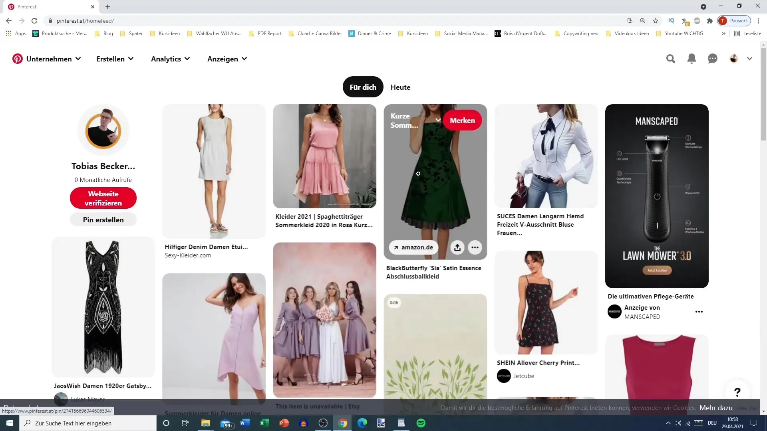Open the help question mark button
The width and height of the screenshot is (767, 431).
(x=737, y=392)
